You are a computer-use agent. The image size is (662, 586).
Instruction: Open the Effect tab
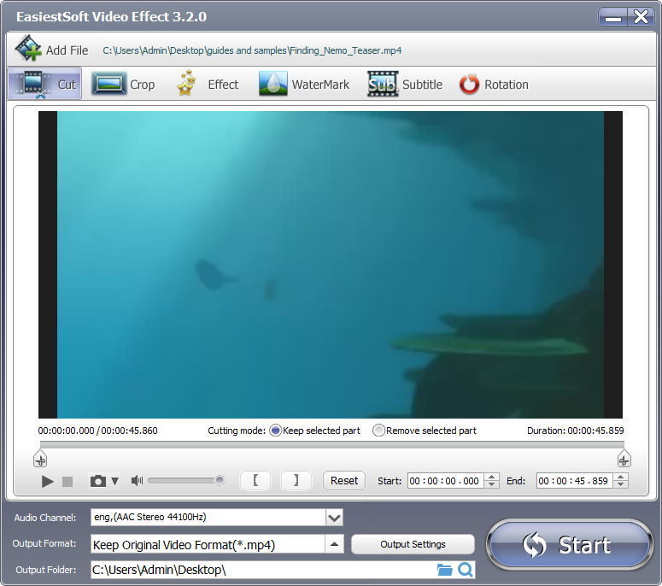coord(208,84)
